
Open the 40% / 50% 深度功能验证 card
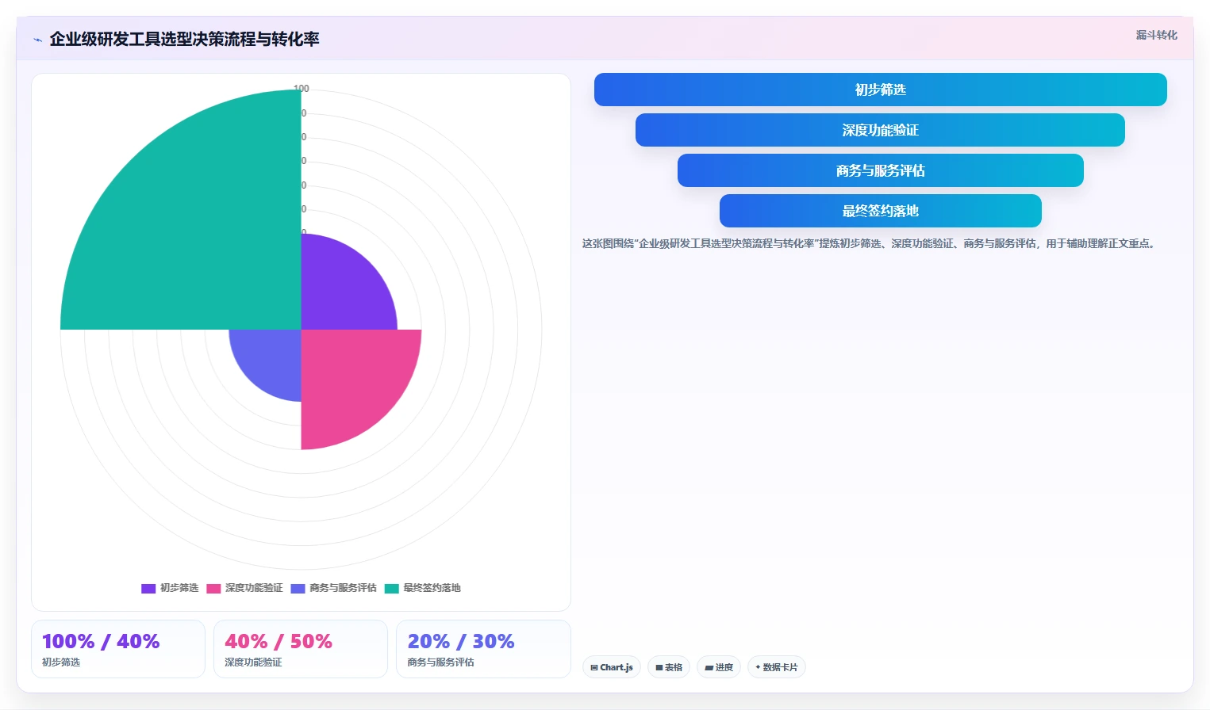[x=301, y=649]
